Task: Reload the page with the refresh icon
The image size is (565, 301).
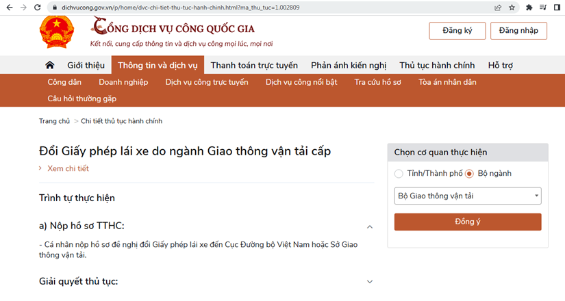Action: click(38, 8)
